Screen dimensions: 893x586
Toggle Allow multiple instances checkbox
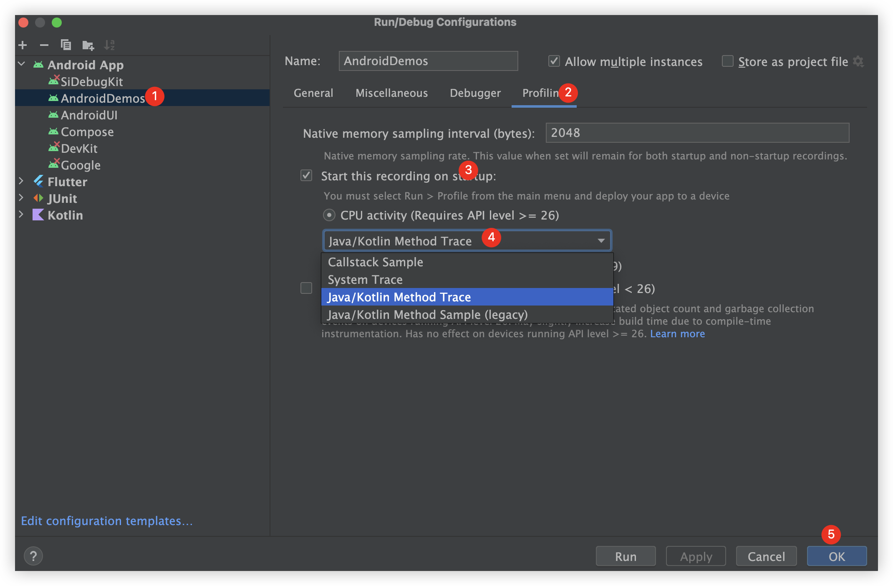tap(554, 61)
